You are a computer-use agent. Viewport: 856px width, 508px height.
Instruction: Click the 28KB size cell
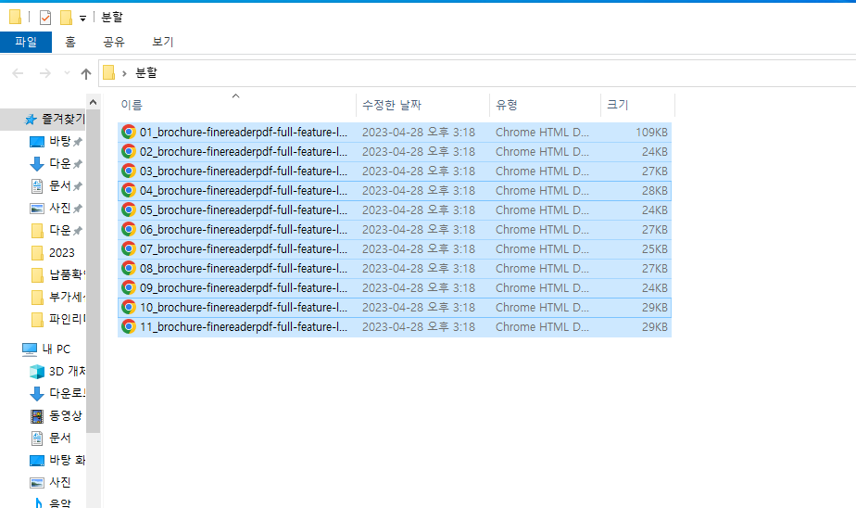(655, 191)
